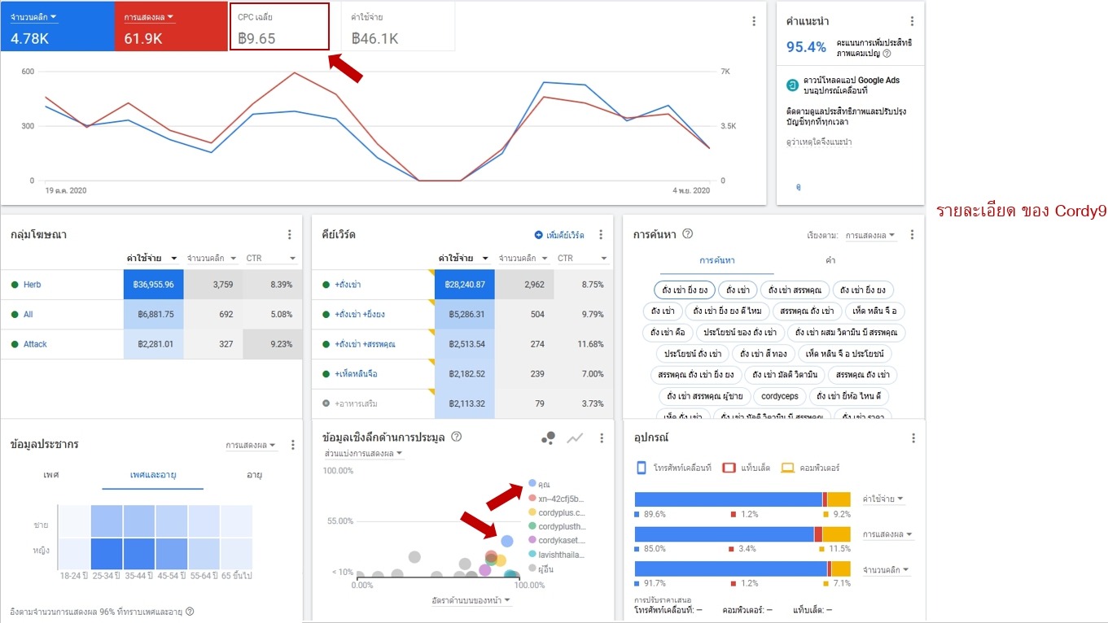Switch to the คำ tab in searches card
Image resolution: width=1108 pixels, height=623 pixels.
coord(830,260)
